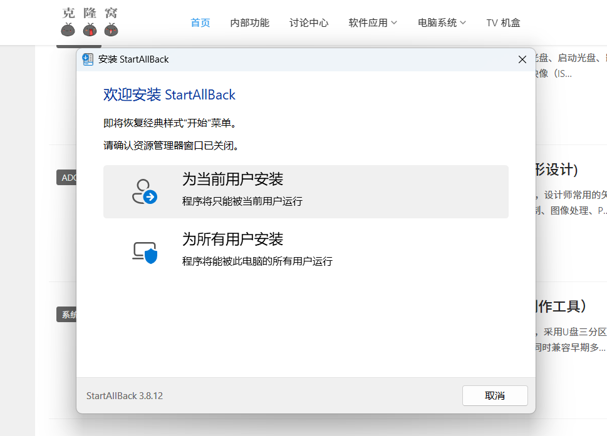Image resolution: width=607 pixels, height=436 pixels.
Task: Choose install for all users option
Action: 306,250
